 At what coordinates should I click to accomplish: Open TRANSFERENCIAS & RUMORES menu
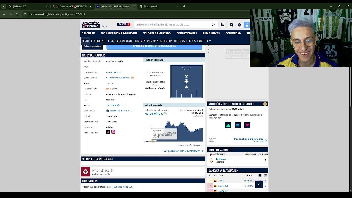119,34
